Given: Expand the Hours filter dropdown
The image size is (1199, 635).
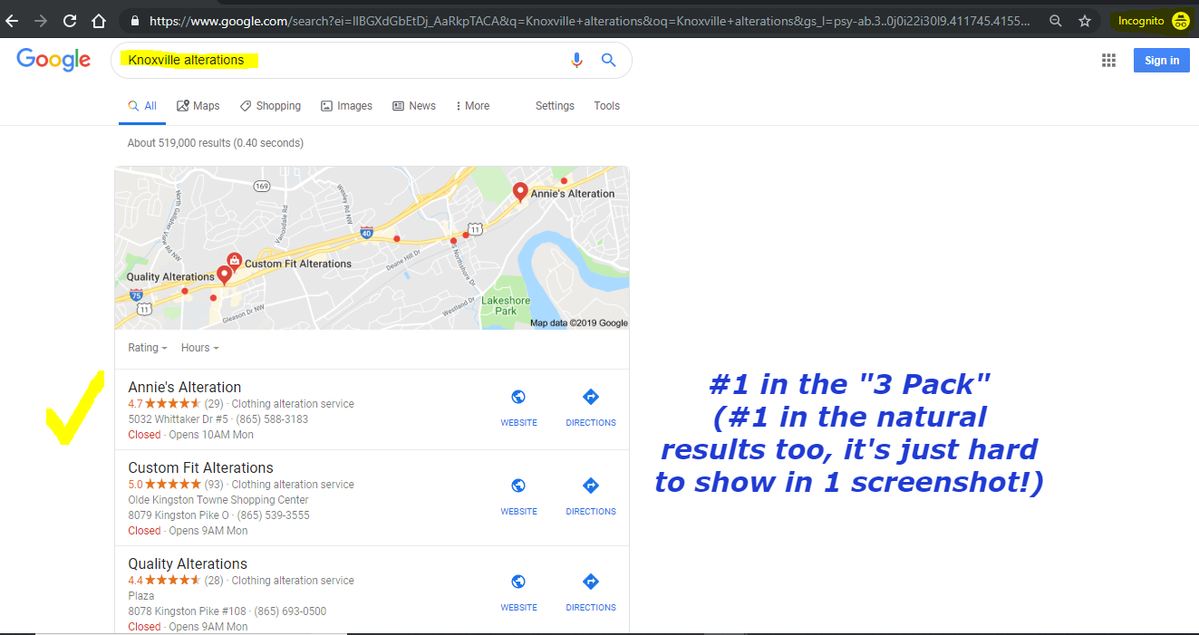Looking at the screenshot, I should (x=199, y=348).
